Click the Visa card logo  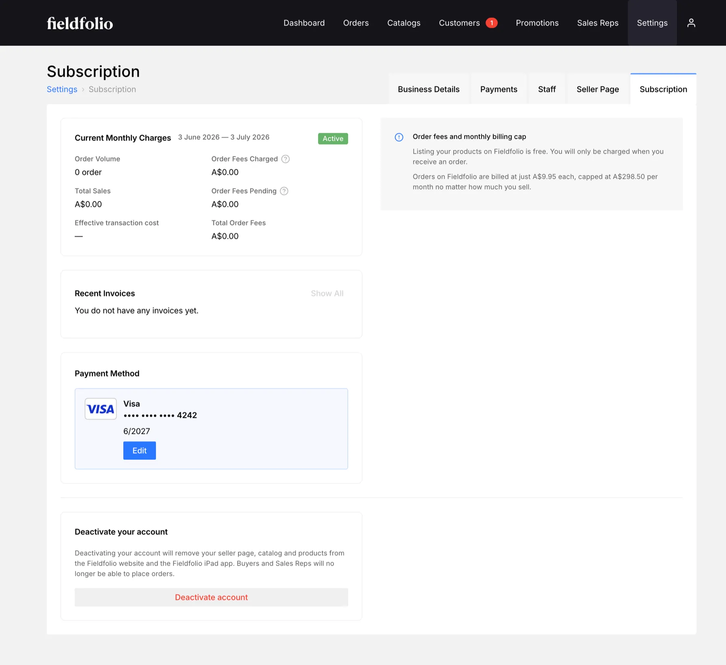(100, 409)
